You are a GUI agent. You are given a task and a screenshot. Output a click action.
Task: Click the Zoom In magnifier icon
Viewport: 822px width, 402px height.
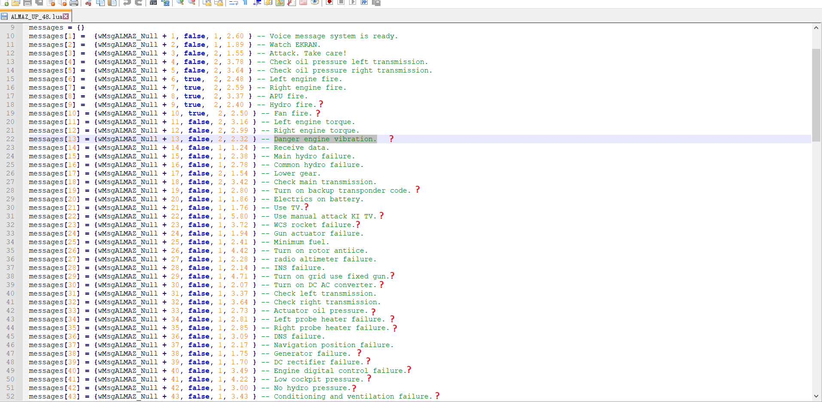[x=180, y=3]
